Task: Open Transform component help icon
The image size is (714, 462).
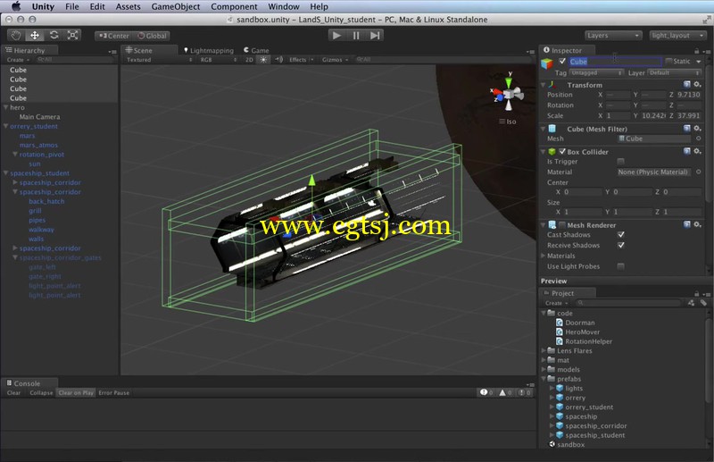Action: pos(686,84)
